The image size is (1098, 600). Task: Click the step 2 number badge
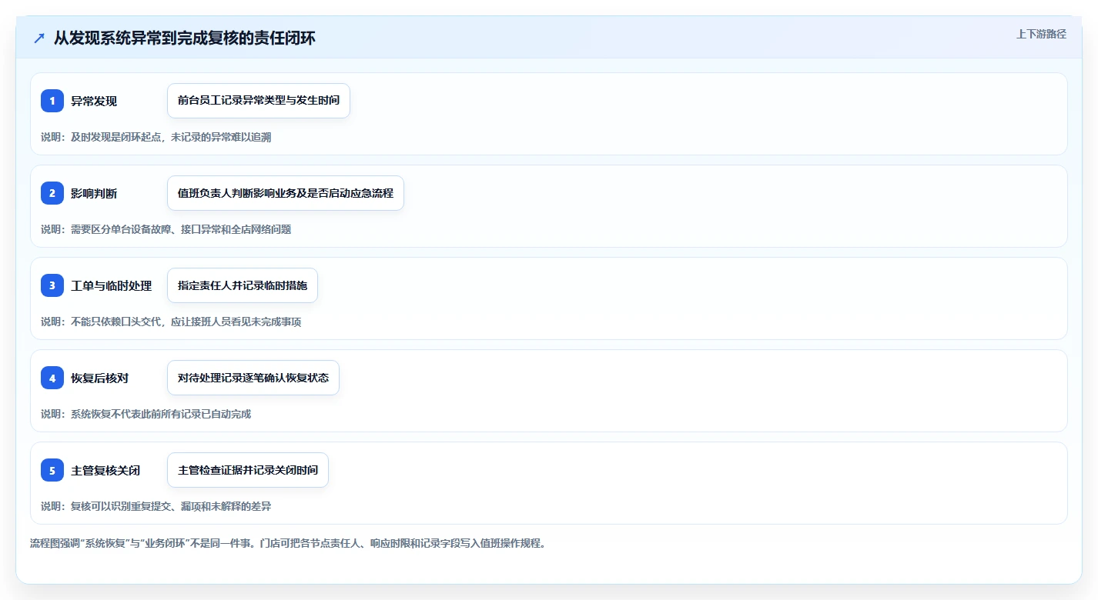point(52,193)
